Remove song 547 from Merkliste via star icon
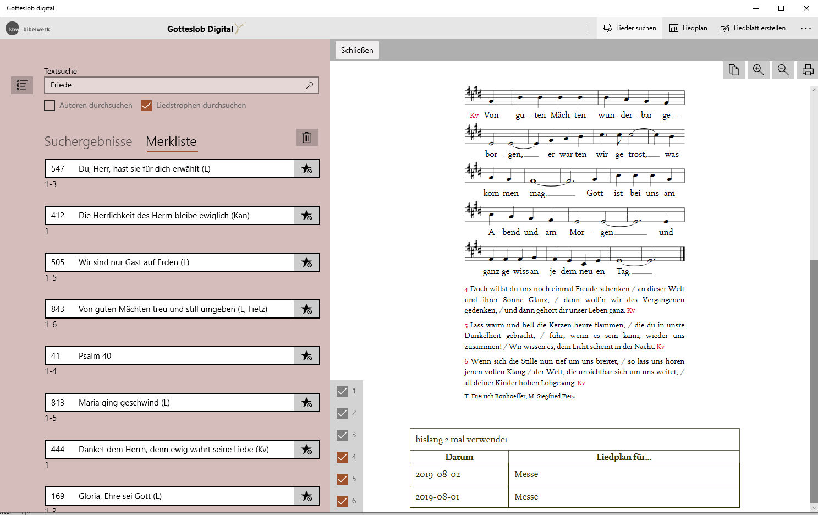818x515 pixels. [306, 169]
